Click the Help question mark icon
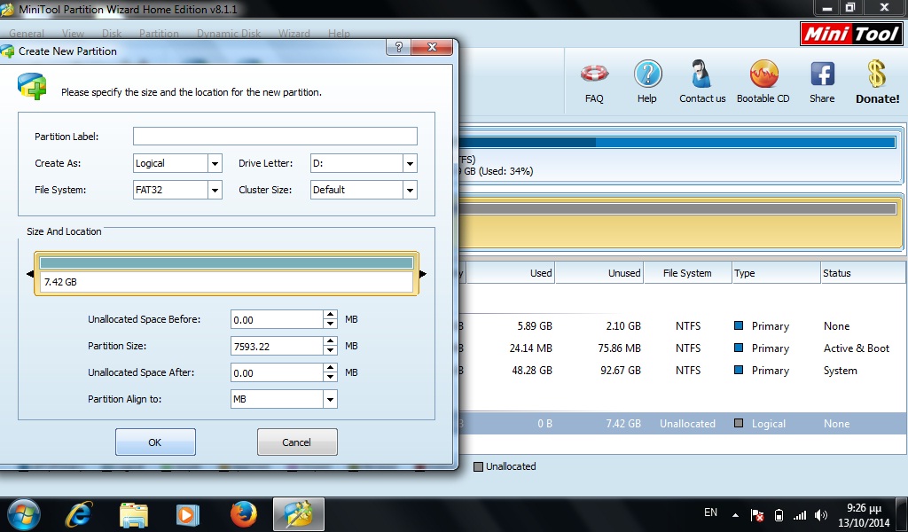 point(647,74)
